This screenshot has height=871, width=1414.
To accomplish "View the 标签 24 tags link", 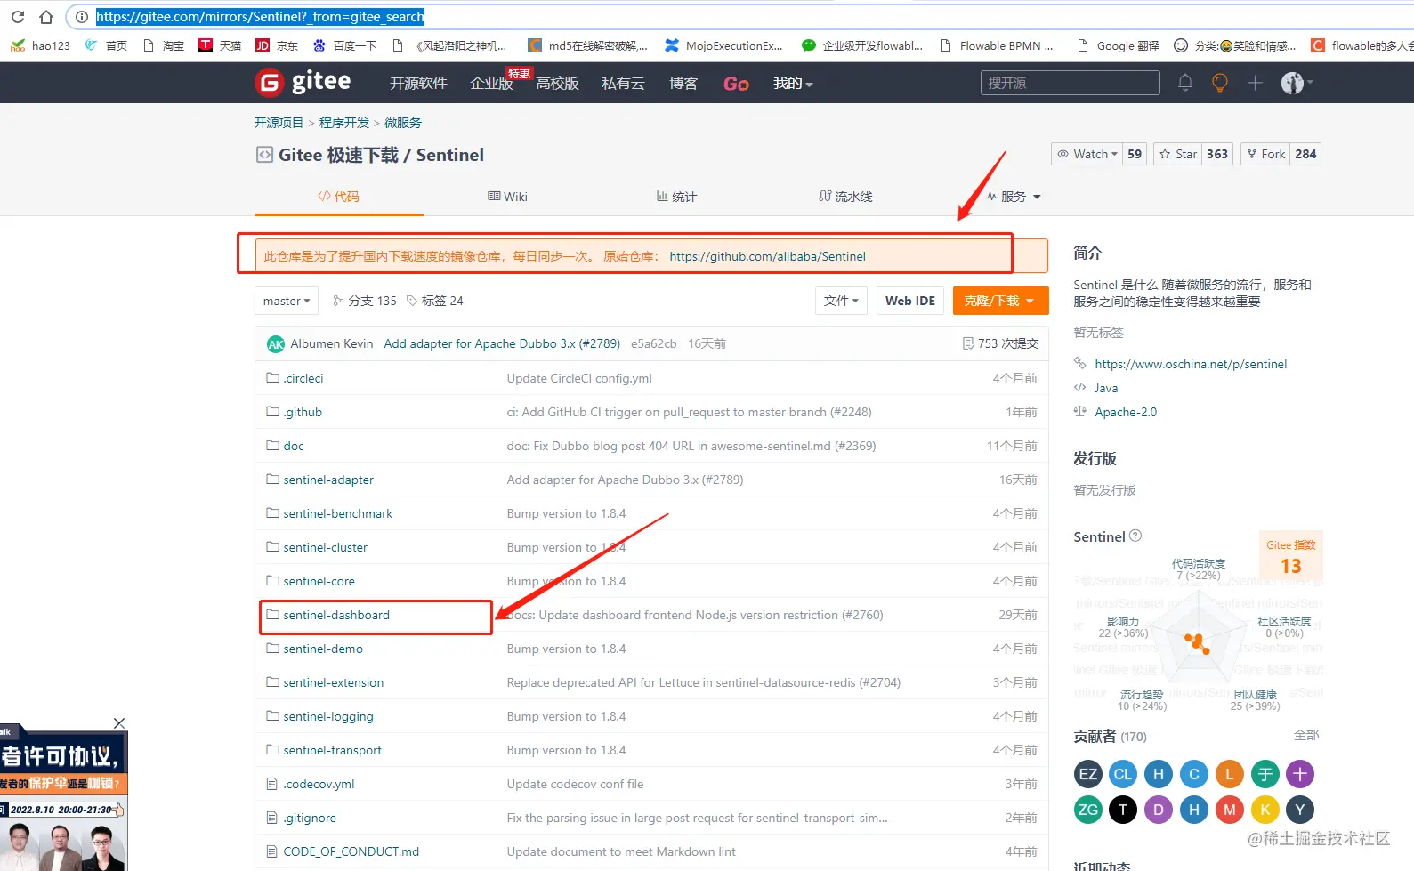I will (x=435, y=301).
